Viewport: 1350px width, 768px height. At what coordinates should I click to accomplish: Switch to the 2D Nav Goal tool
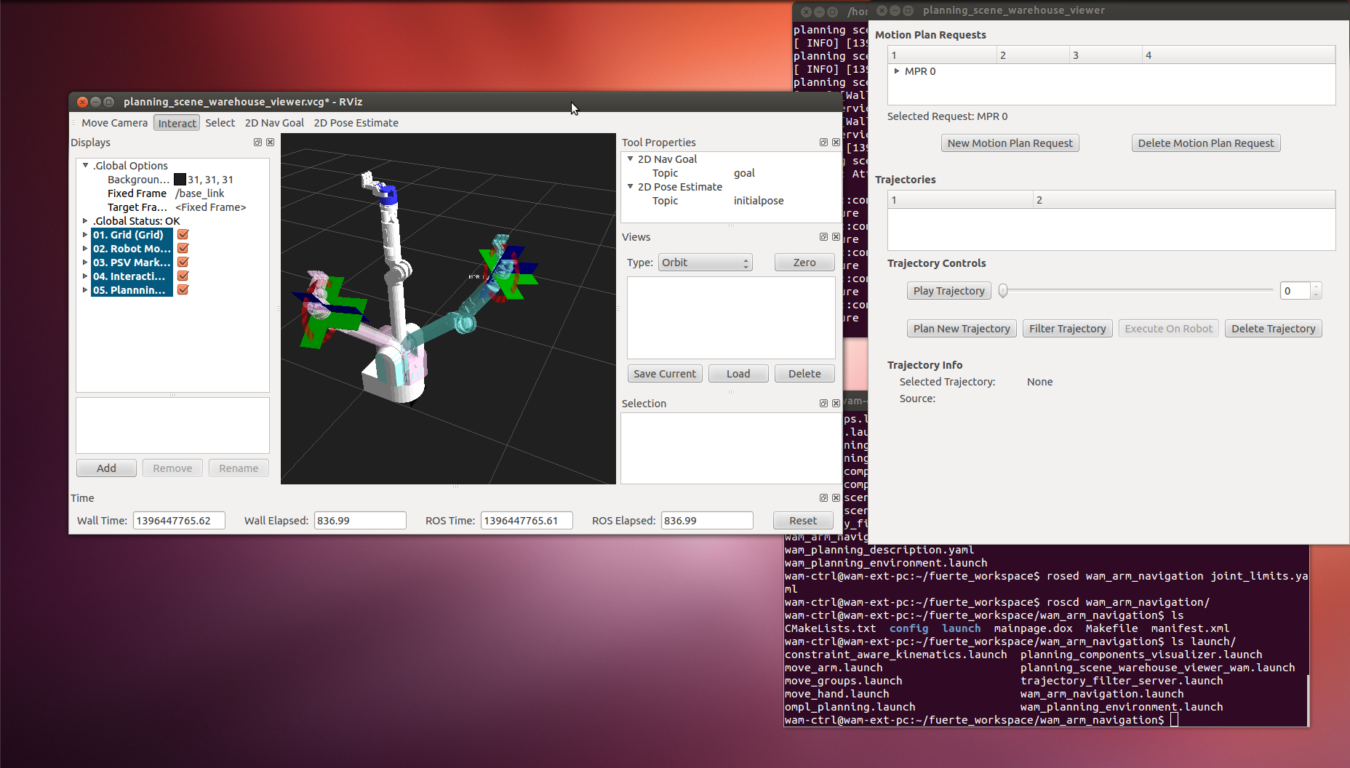pyautogui.click(x=274, y=123)
